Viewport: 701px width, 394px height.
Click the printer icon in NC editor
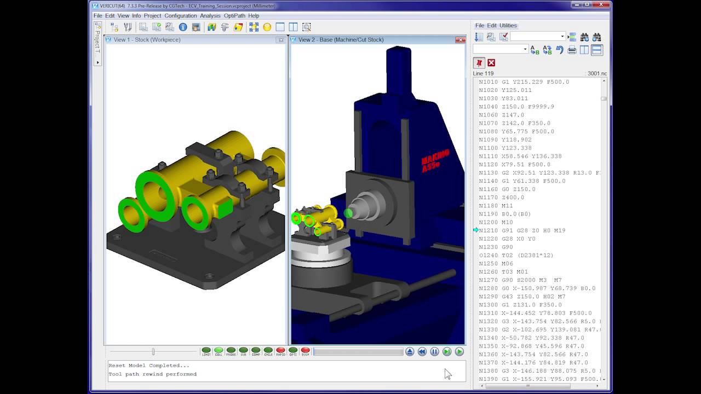point(572,50)
